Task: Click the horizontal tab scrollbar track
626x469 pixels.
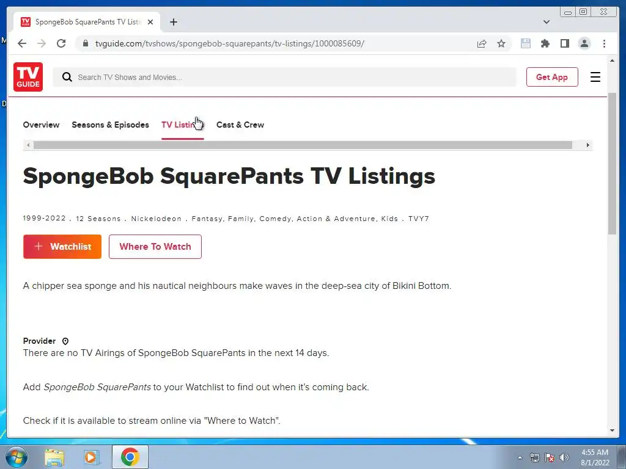Action: click(x=303, y=145)
